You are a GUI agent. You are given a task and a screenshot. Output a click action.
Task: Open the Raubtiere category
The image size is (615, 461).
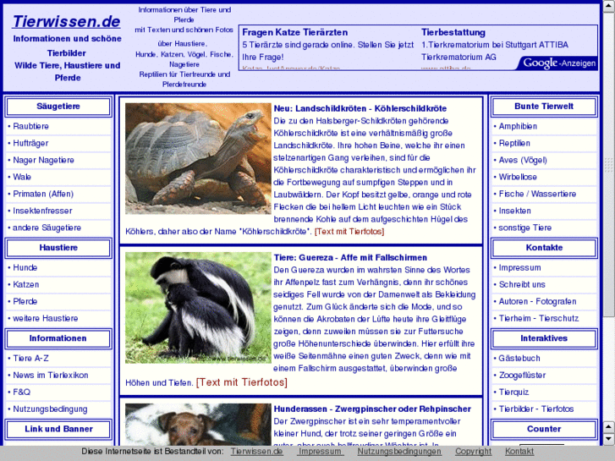click(31, 126)
